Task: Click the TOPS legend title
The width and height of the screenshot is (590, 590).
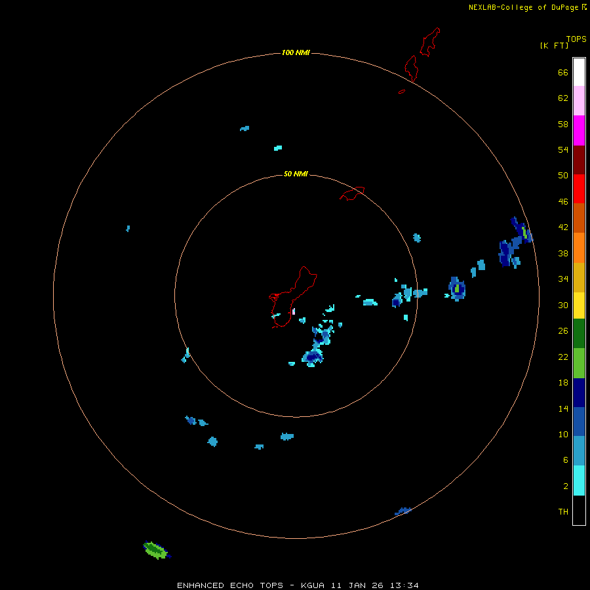Action: tap(576, 39)
